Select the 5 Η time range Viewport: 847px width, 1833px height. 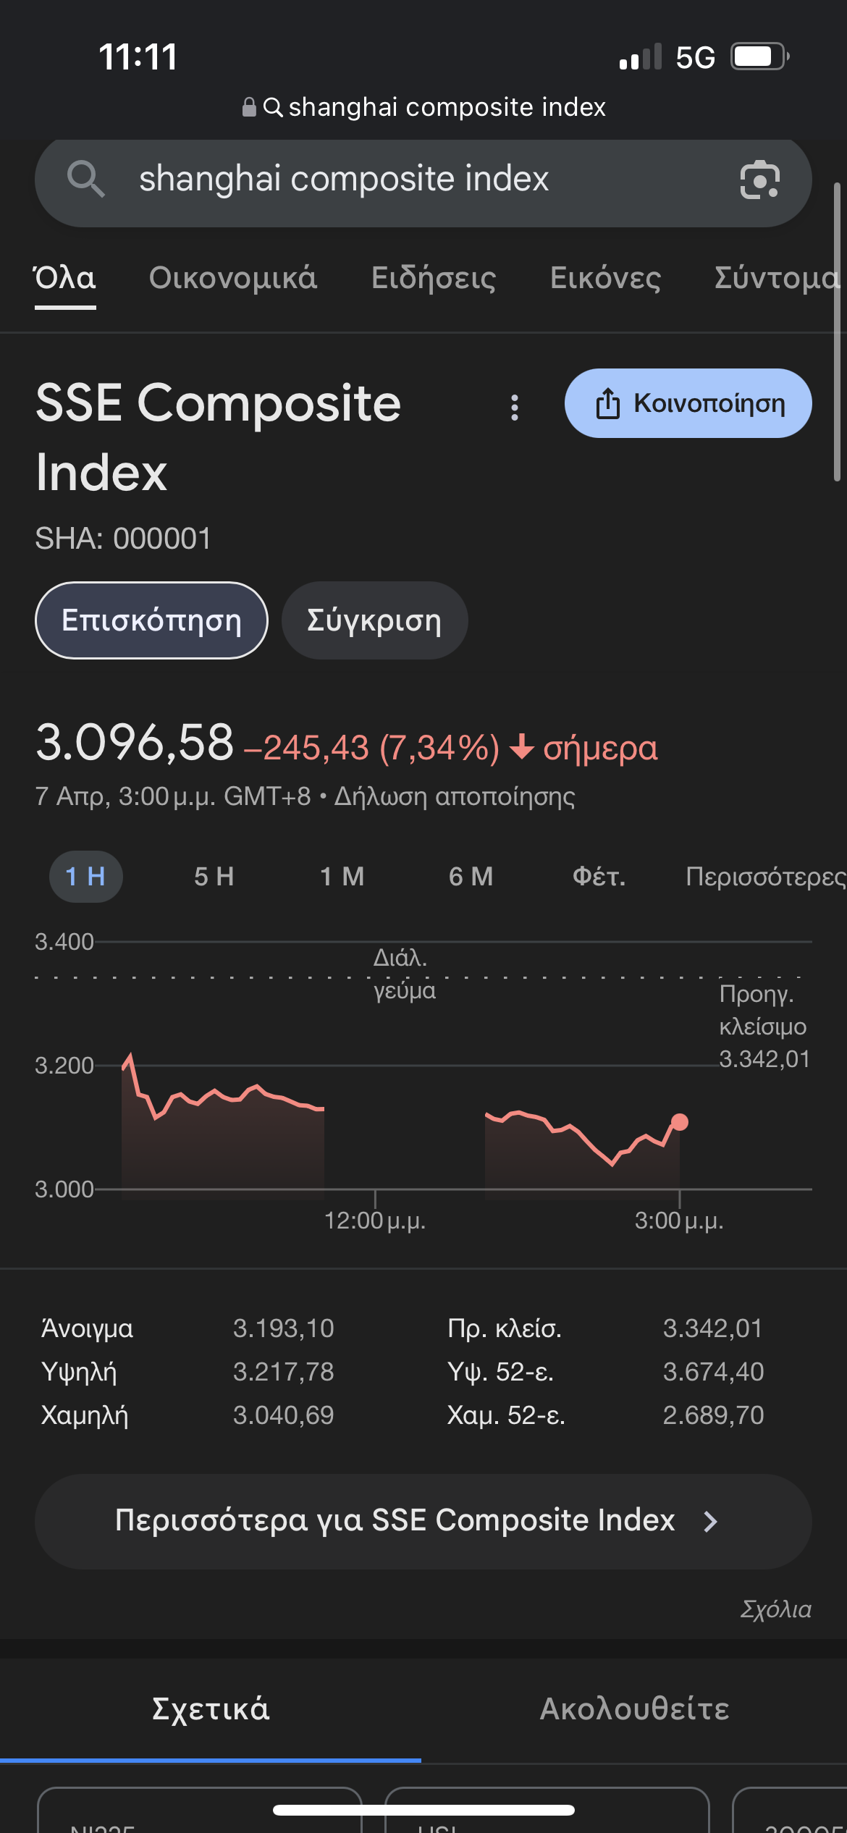214,877
